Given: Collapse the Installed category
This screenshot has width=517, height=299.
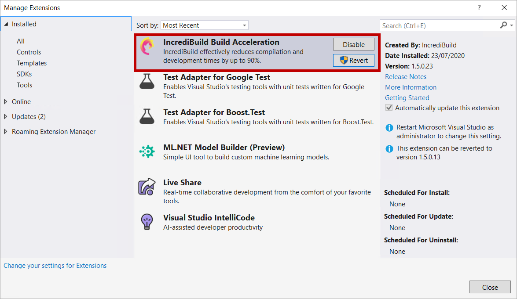Looking at the screenshot, I should [6, 24].
